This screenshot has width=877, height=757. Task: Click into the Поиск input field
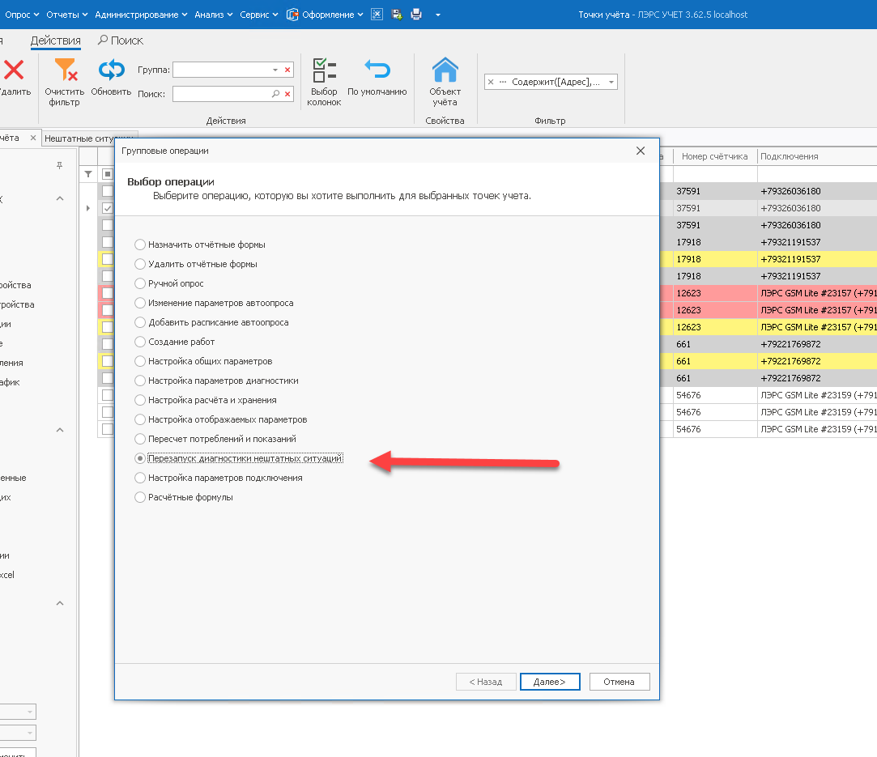point(221,95)
